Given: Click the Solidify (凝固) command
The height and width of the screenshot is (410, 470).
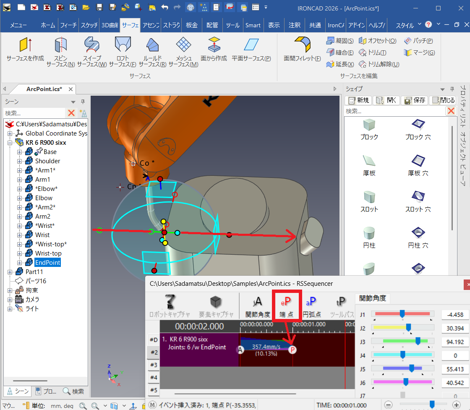Looking at the screenshot, I should click(340, 41).
